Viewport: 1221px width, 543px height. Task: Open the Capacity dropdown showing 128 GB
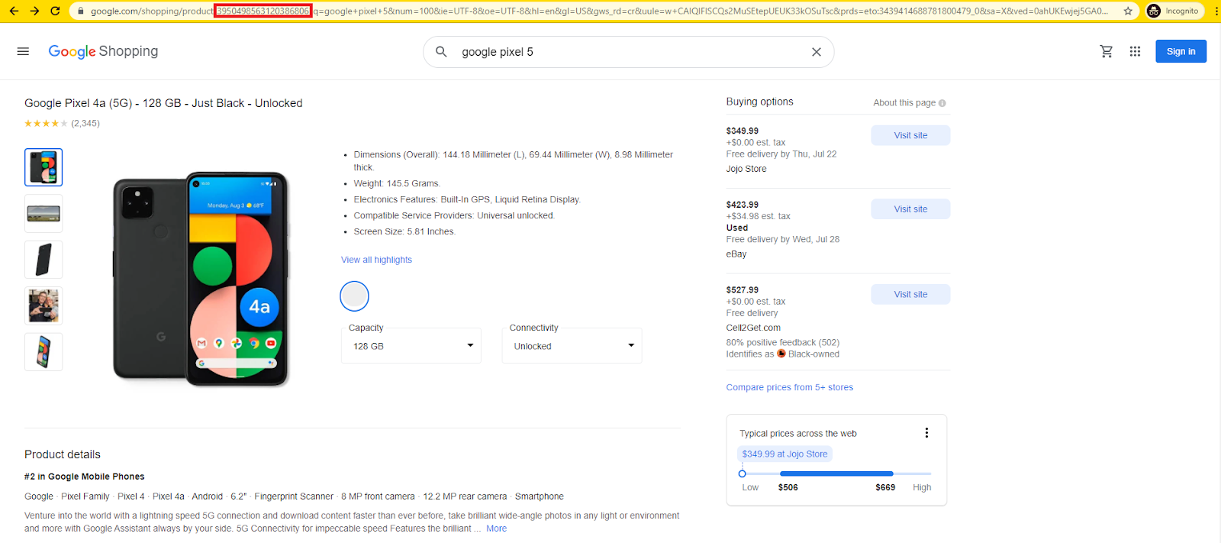pos(411,346)
